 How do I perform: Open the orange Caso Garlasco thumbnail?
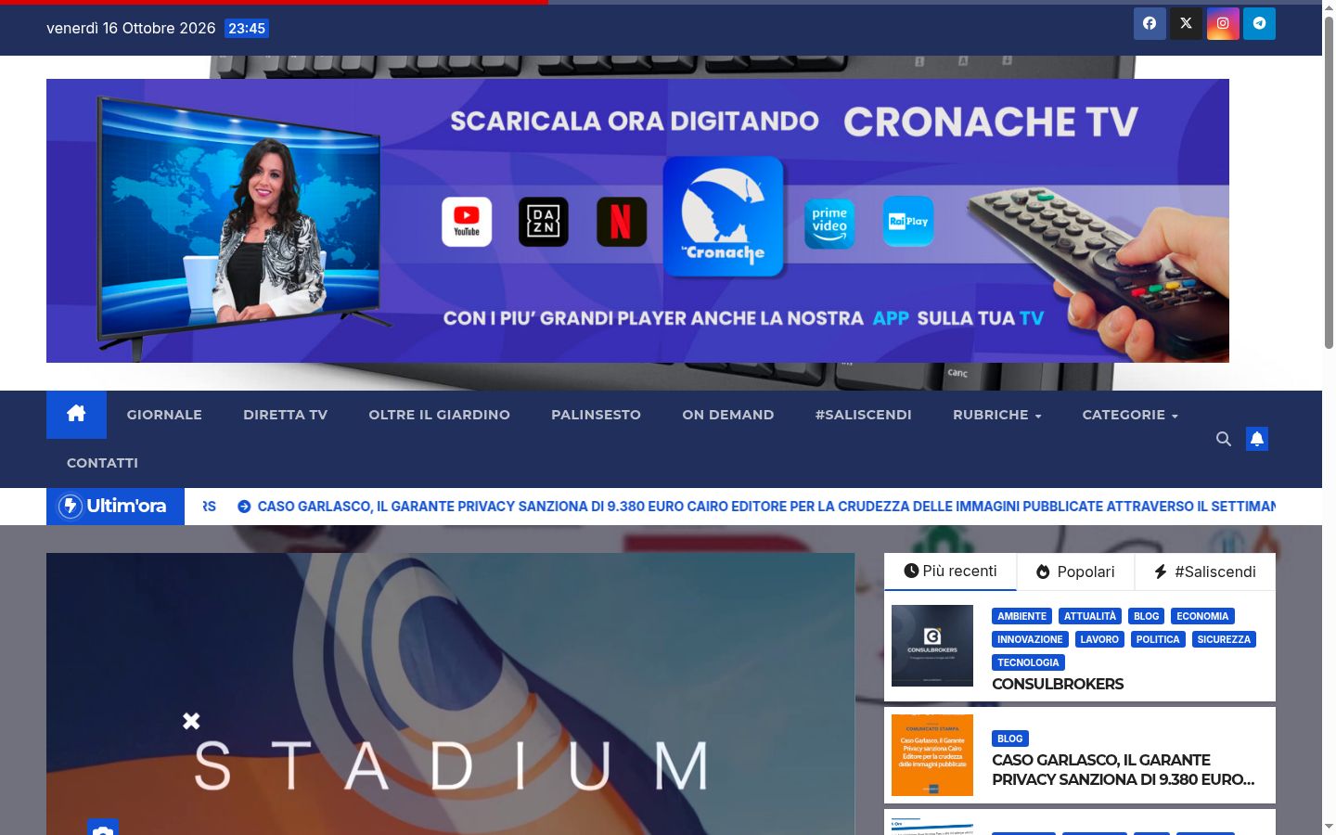pos(932,755)
